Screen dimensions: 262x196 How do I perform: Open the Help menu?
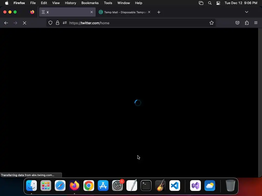coord(138,3)
